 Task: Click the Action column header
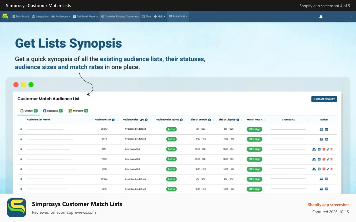coord(324,120)
